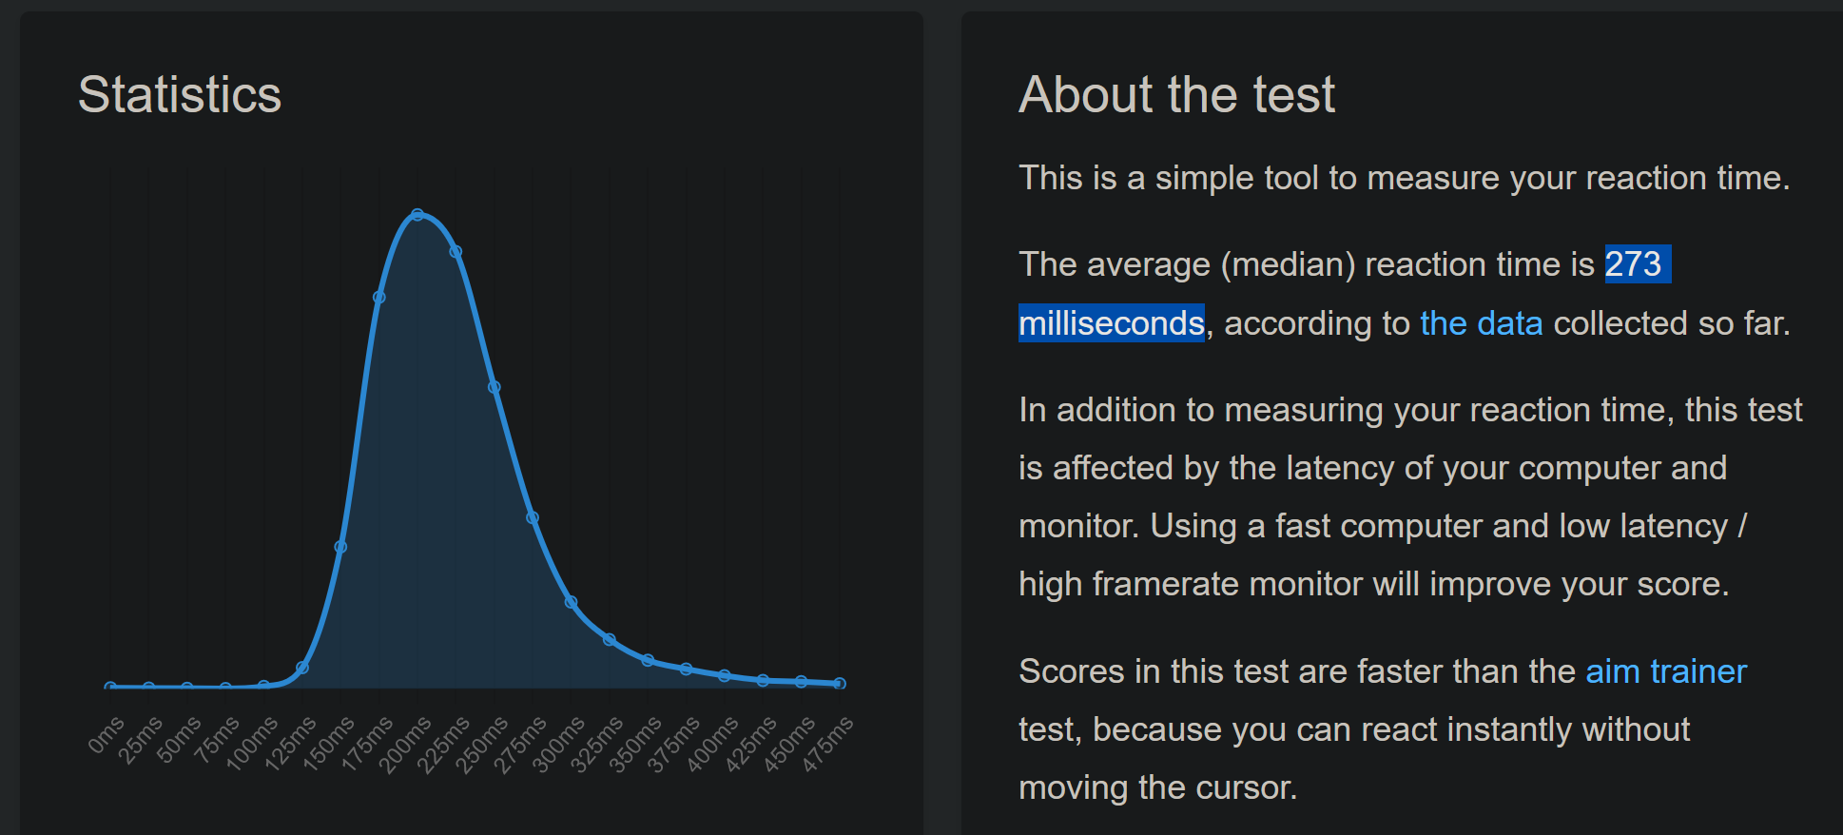Click the curve point at 300ms
Screen dimensions: 1843x835
[x=571, y=602]
